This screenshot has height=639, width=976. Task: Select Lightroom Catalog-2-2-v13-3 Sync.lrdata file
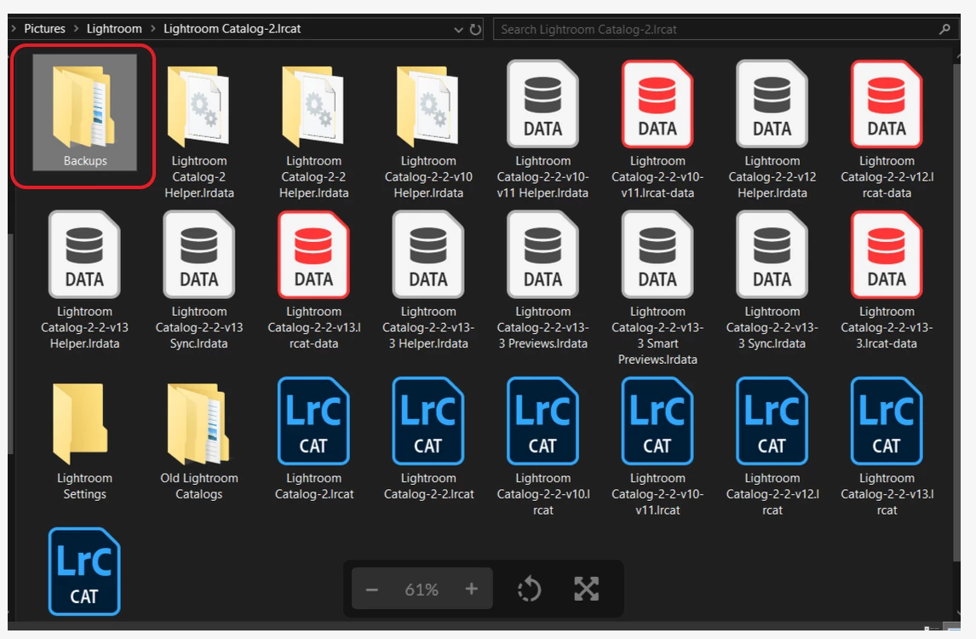tap(772, 281)
